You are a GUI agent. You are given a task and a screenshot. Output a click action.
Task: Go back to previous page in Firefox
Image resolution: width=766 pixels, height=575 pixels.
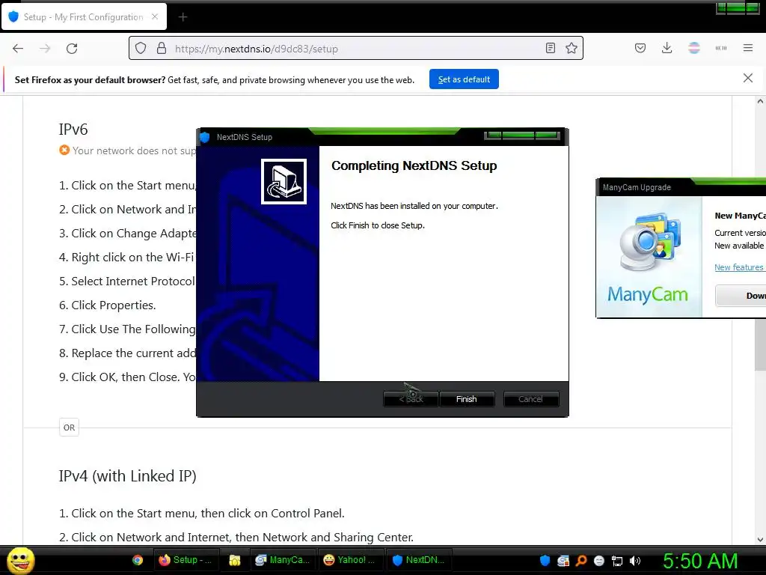click(18, 49)
